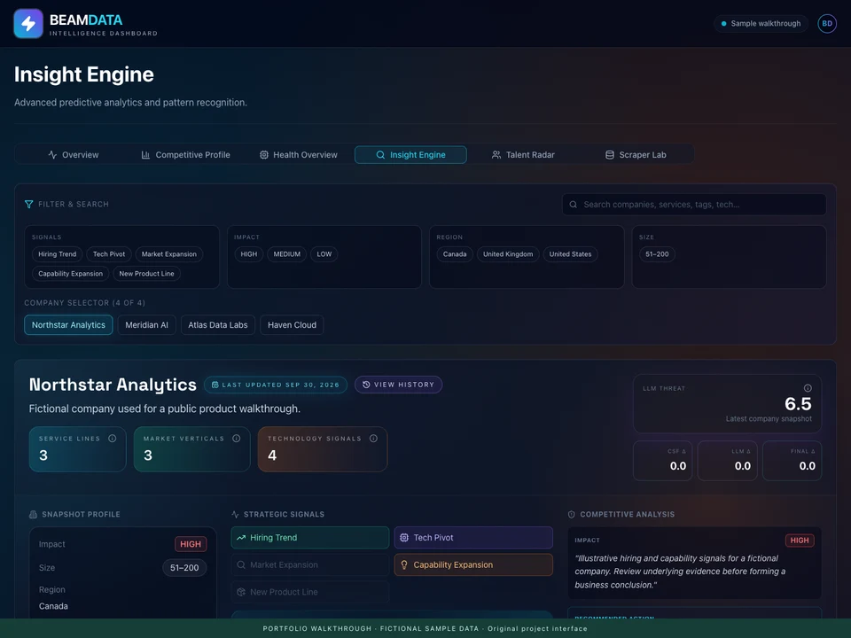Open the Capability Expansion strategic signal

(x=473, y=564)
